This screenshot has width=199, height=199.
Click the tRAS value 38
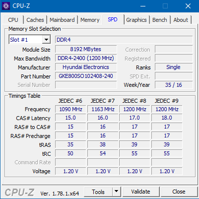click(x=103, y=144)
